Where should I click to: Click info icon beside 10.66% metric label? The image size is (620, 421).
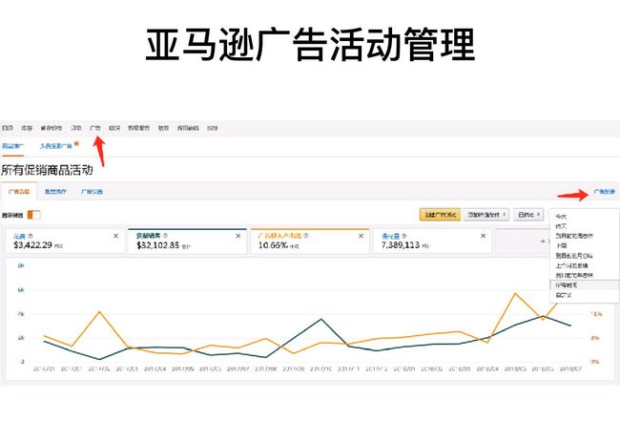[x=306, y=236]
